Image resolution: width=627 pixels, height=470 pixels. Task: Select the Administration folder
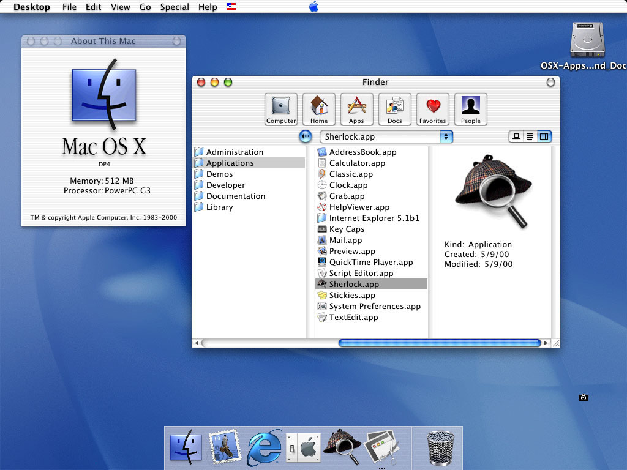(x=249, y=152)
